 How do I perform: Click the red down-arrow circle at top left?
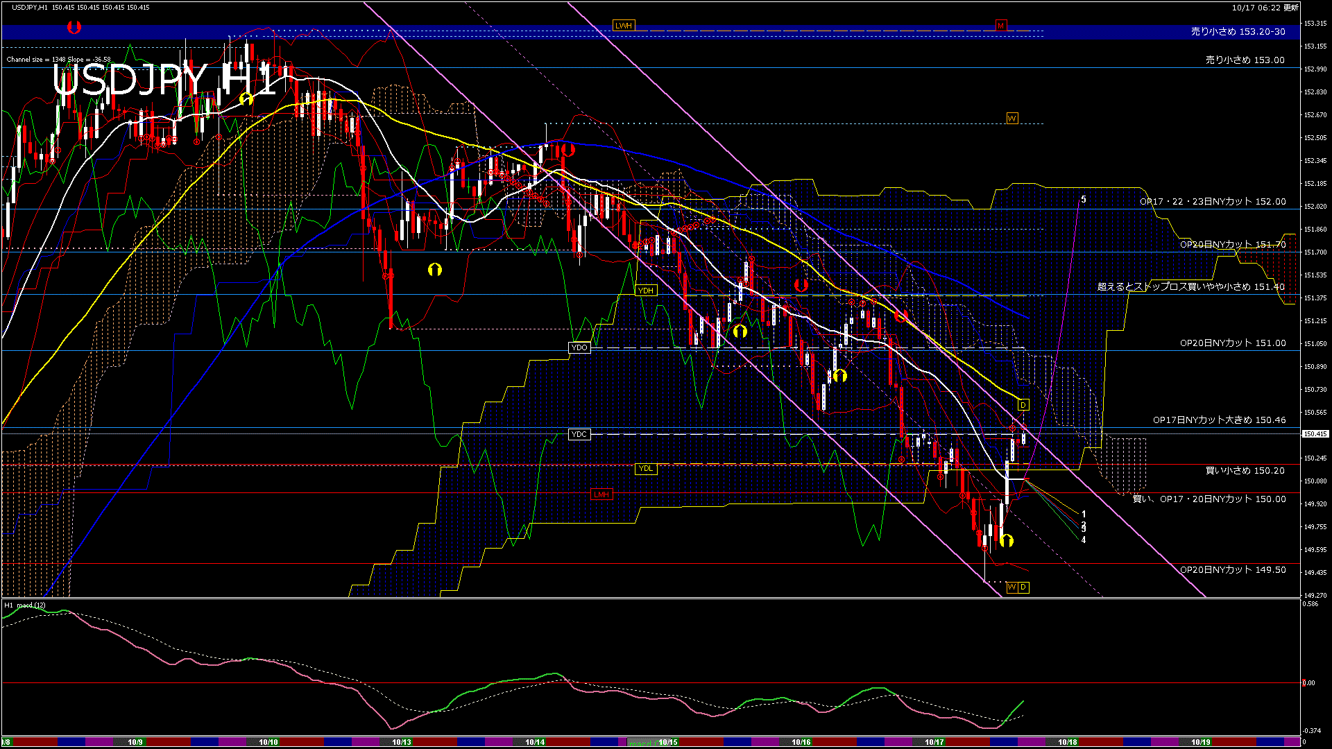pyautogui.click(x=74, y=28)
